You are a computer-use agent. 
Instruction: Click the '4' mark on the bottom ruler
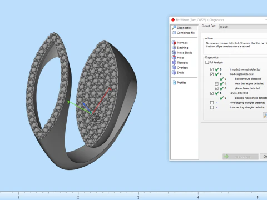pyautogui.click(x=198, y=198)
